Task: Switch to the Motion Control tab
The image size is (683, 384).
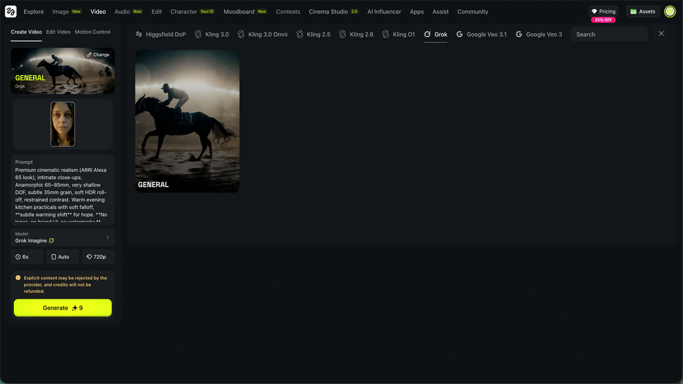Action: (92, 33)
